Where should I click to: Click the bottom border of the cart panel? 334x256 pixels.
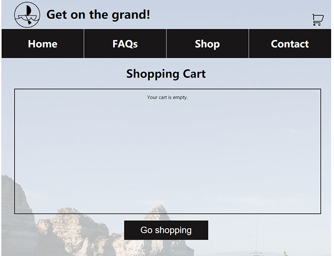point(167,213)
